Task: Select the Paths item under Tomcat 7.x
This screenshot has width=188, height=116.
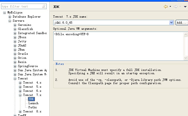Action: click(x=32, y=107)
